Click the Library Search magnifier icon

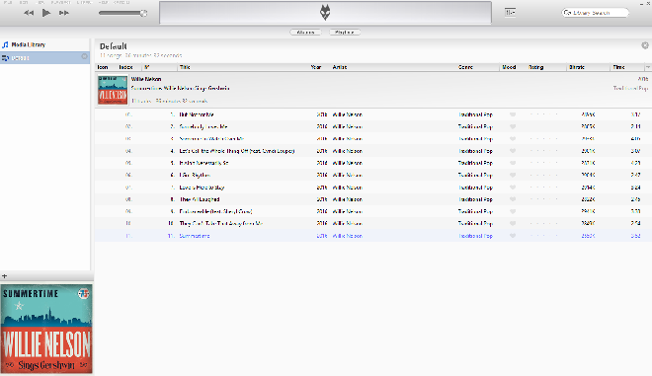(568, 13)
